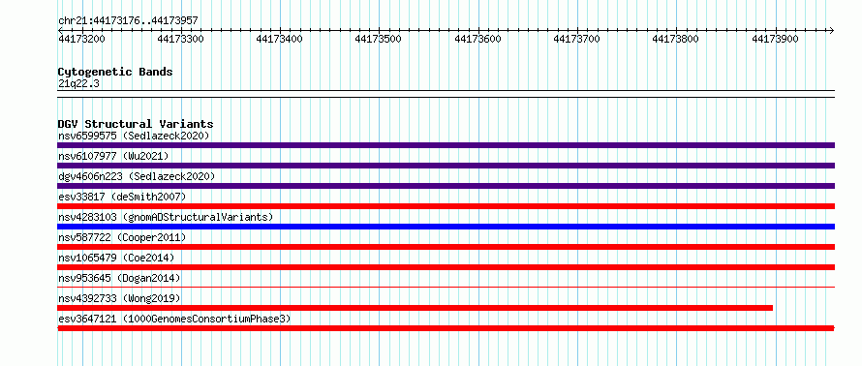
Task: Open the esv33817 (deSmith2007) variant label
Action: point(122,197)
